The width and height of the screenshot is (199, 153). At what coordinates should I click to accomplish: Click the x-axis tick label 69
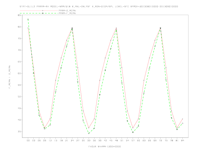tap(155, 140)
